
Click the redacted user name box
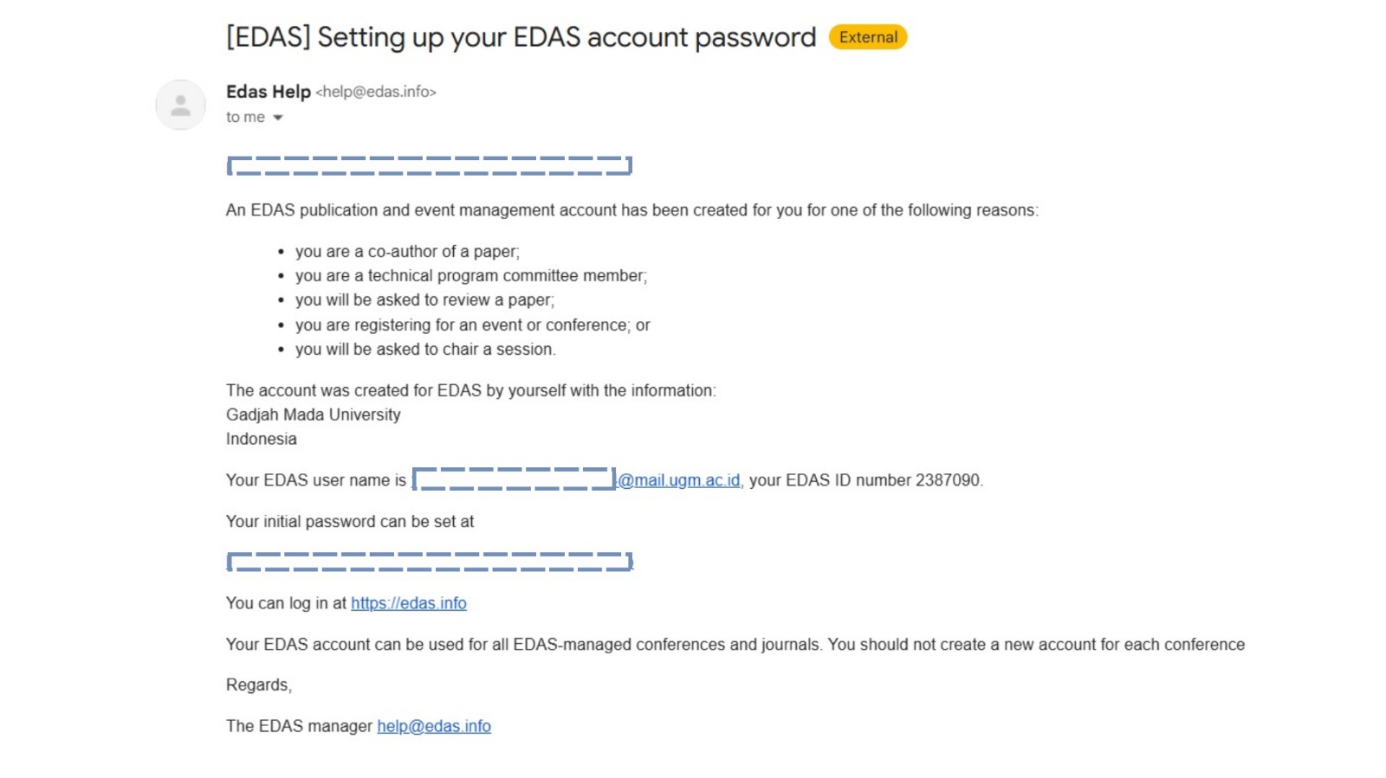pos(515,479)
